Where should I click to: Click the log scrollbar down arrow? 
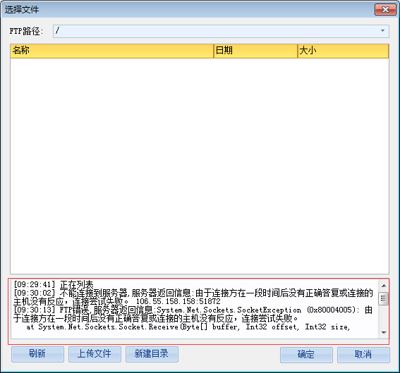384,333
